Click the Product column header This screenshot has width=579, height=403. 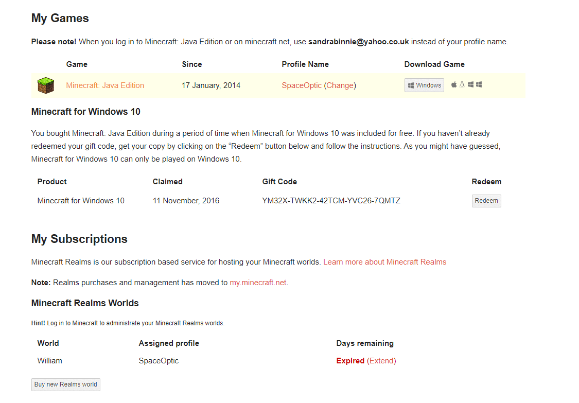pos(52,182)
